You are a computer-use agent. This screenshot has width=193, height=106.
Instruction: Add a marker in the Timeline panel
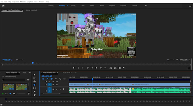[56, 79]
